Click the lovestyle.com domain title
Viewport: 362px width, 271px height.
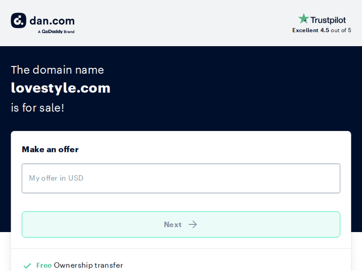[x=61, y=88]
